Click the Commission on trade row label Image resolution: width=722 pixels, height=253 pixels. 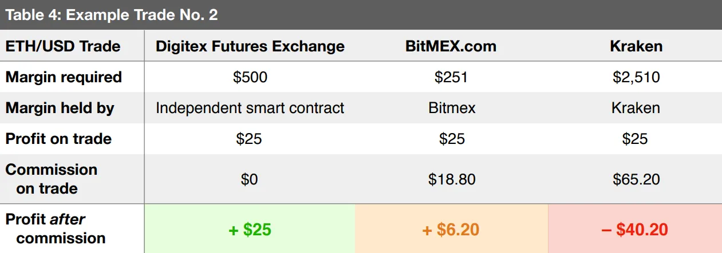(x=52, y=179)
